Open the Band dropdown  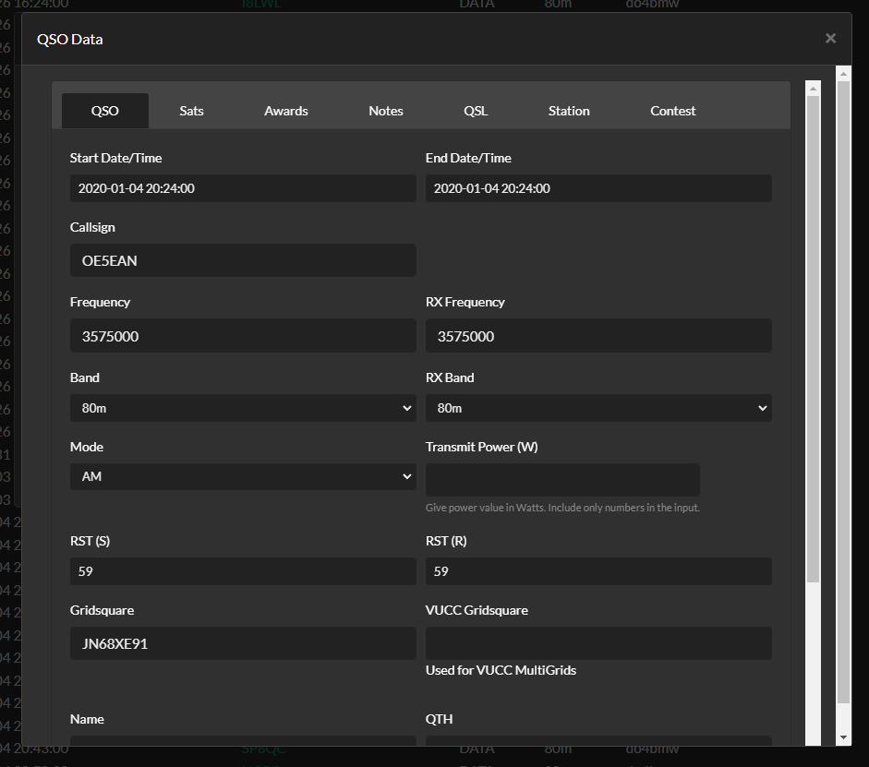(242, 407)
